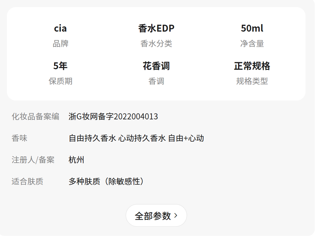Select the 净含量 label
Screen dimensions: 315x237
tap(252, 44)
